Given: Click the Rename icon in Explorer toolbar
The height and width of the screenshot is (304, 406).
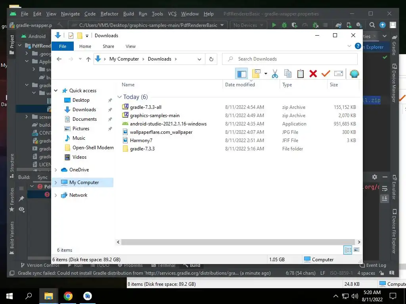Looking at the screenshot, I should click(339, 74).
